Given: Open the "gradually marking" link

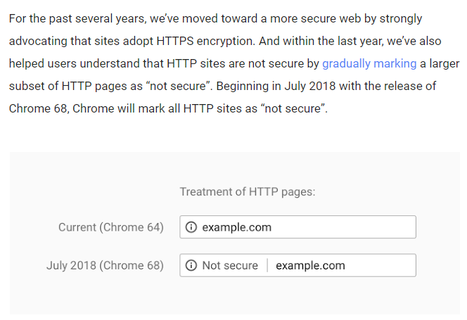Looking at the screenshot, I should pos(369,63).
